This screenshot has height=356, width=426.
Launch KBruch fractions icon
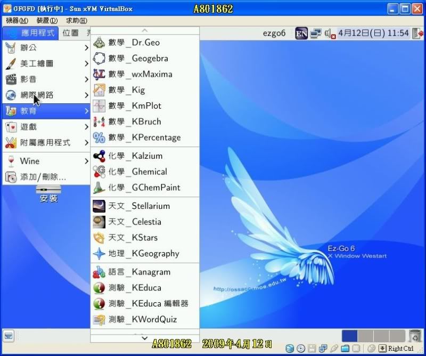pyautogui.click(x=99, y=122)
